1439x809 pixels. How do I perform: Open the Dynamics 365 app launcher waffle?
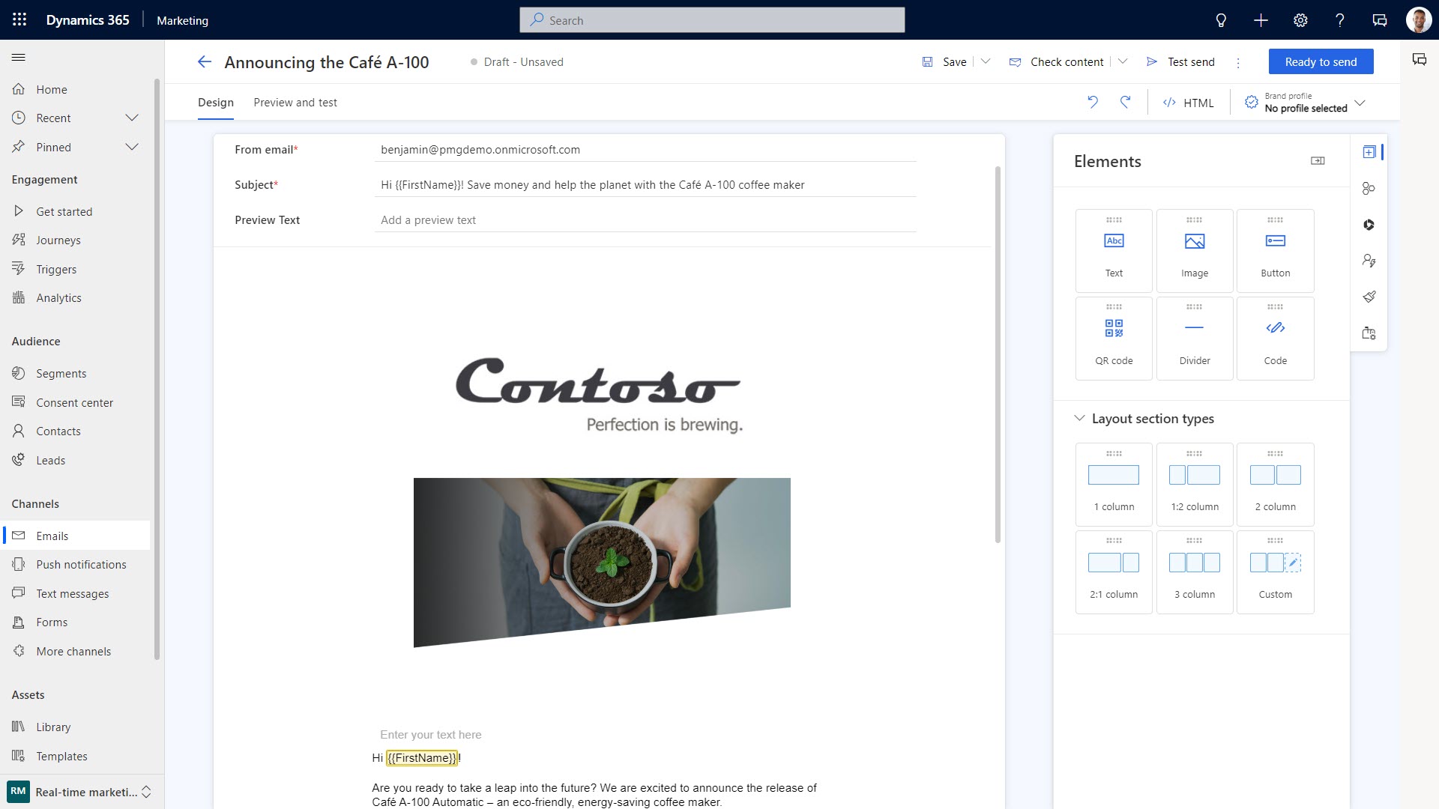(x=19, y=20)
